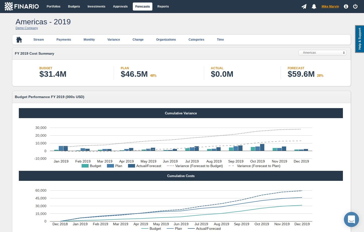Open the Reports menu
The image size is (364, 232).
click(163, 7)
